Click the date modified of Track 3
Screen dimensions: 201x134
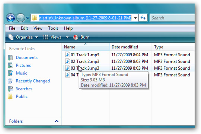pos(130,68)
